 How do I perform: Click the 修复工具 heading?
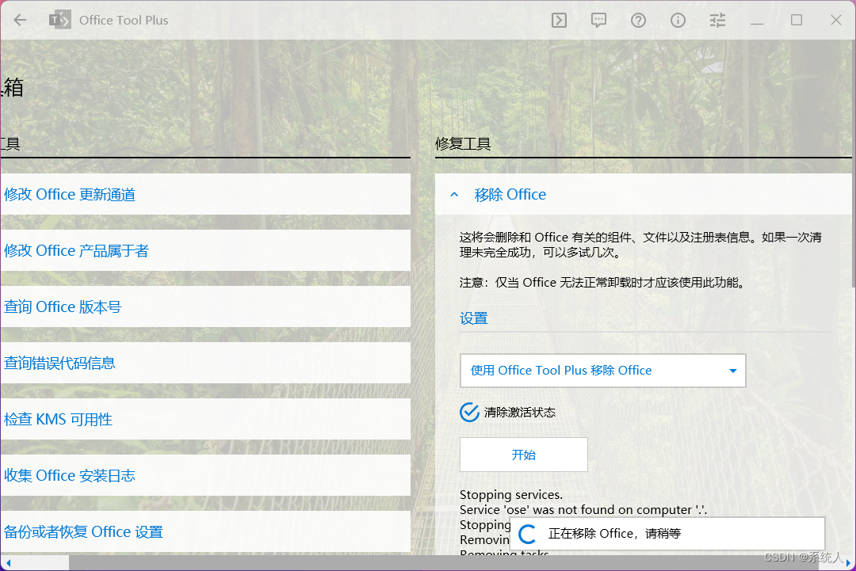(x=463, y=143)
